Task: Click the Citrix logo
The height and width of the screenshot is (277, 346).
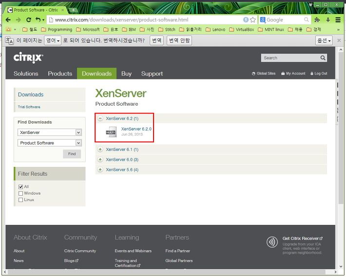Action: [x=28, y=58]
